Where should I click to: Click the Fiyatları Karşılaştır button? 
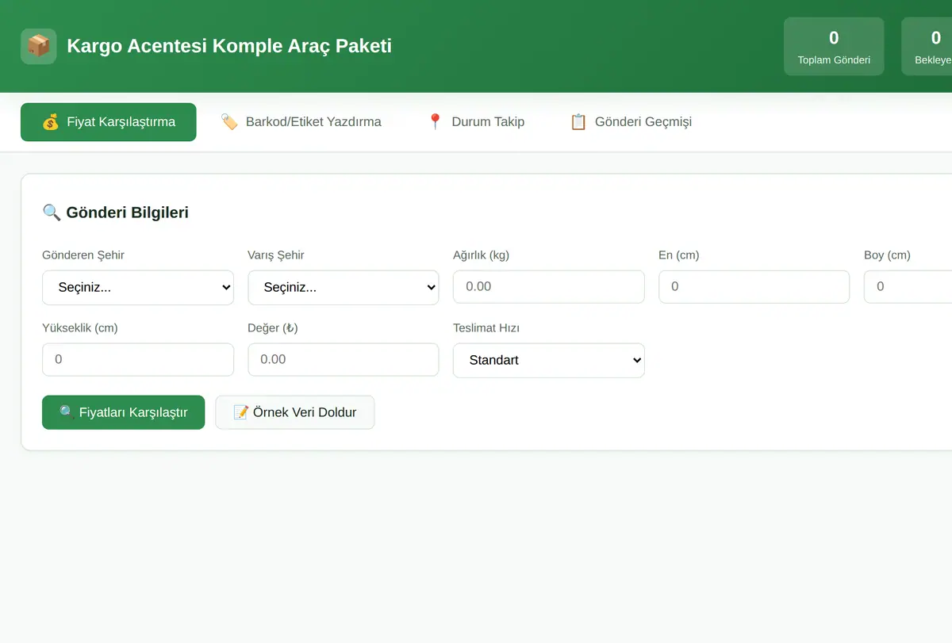124,412
